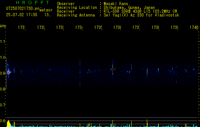Click the 0.9 frequency axis label
The image size is (200, 127).
tap(3, 73)
